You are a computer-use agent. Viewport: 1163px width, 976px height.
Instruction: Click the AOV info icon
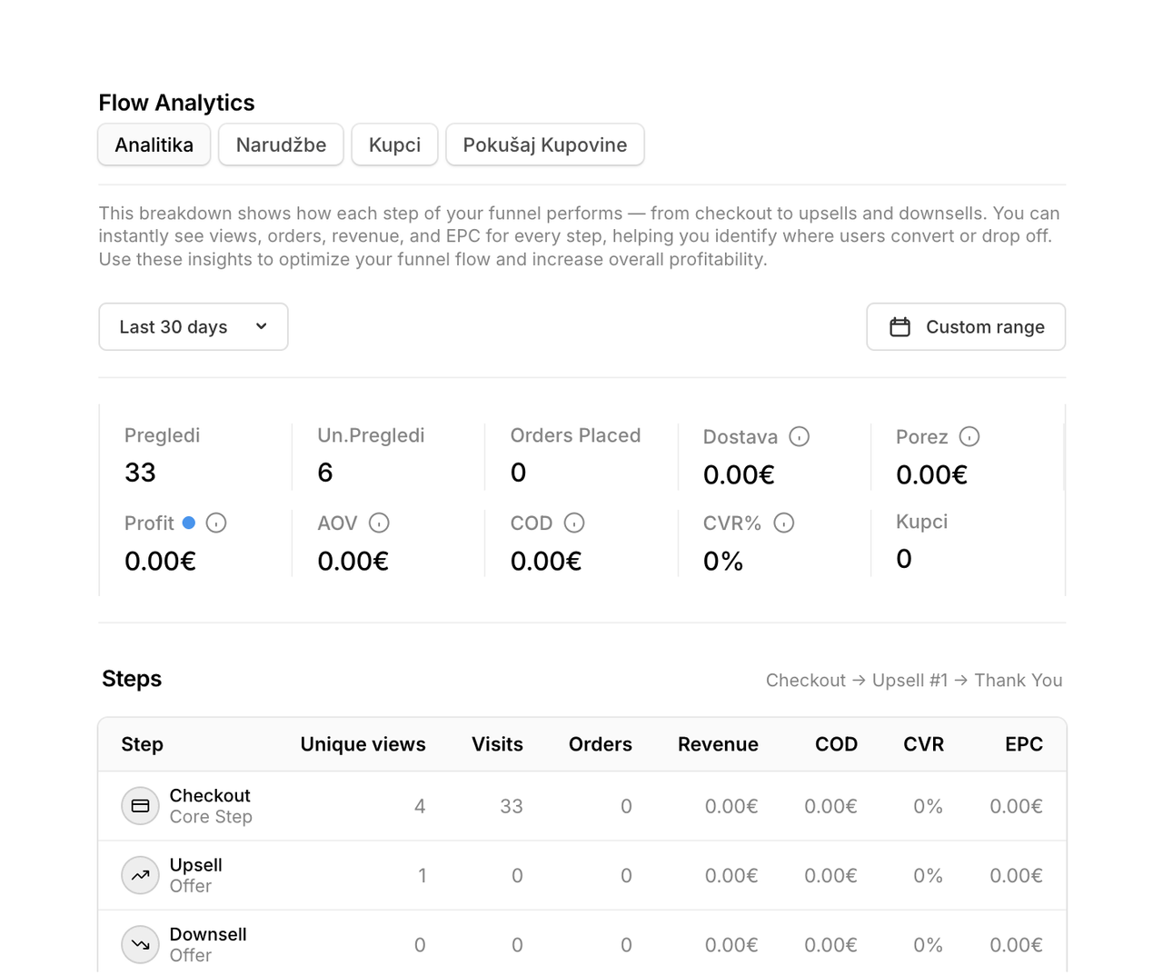click(379, 523)
